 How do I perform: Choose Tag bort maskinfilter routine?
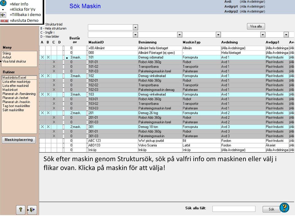[16, 106]
